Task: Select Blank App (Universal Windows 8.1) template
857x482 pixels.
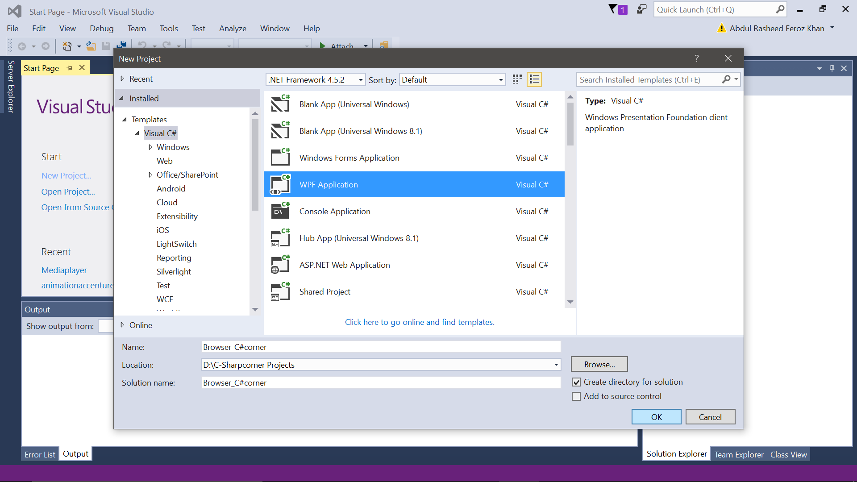Action: pos(414,131)
